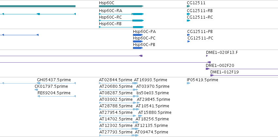Click the Hsp60C-PA protein bar
Screen dimensions: 278x137
pos(138,35)
